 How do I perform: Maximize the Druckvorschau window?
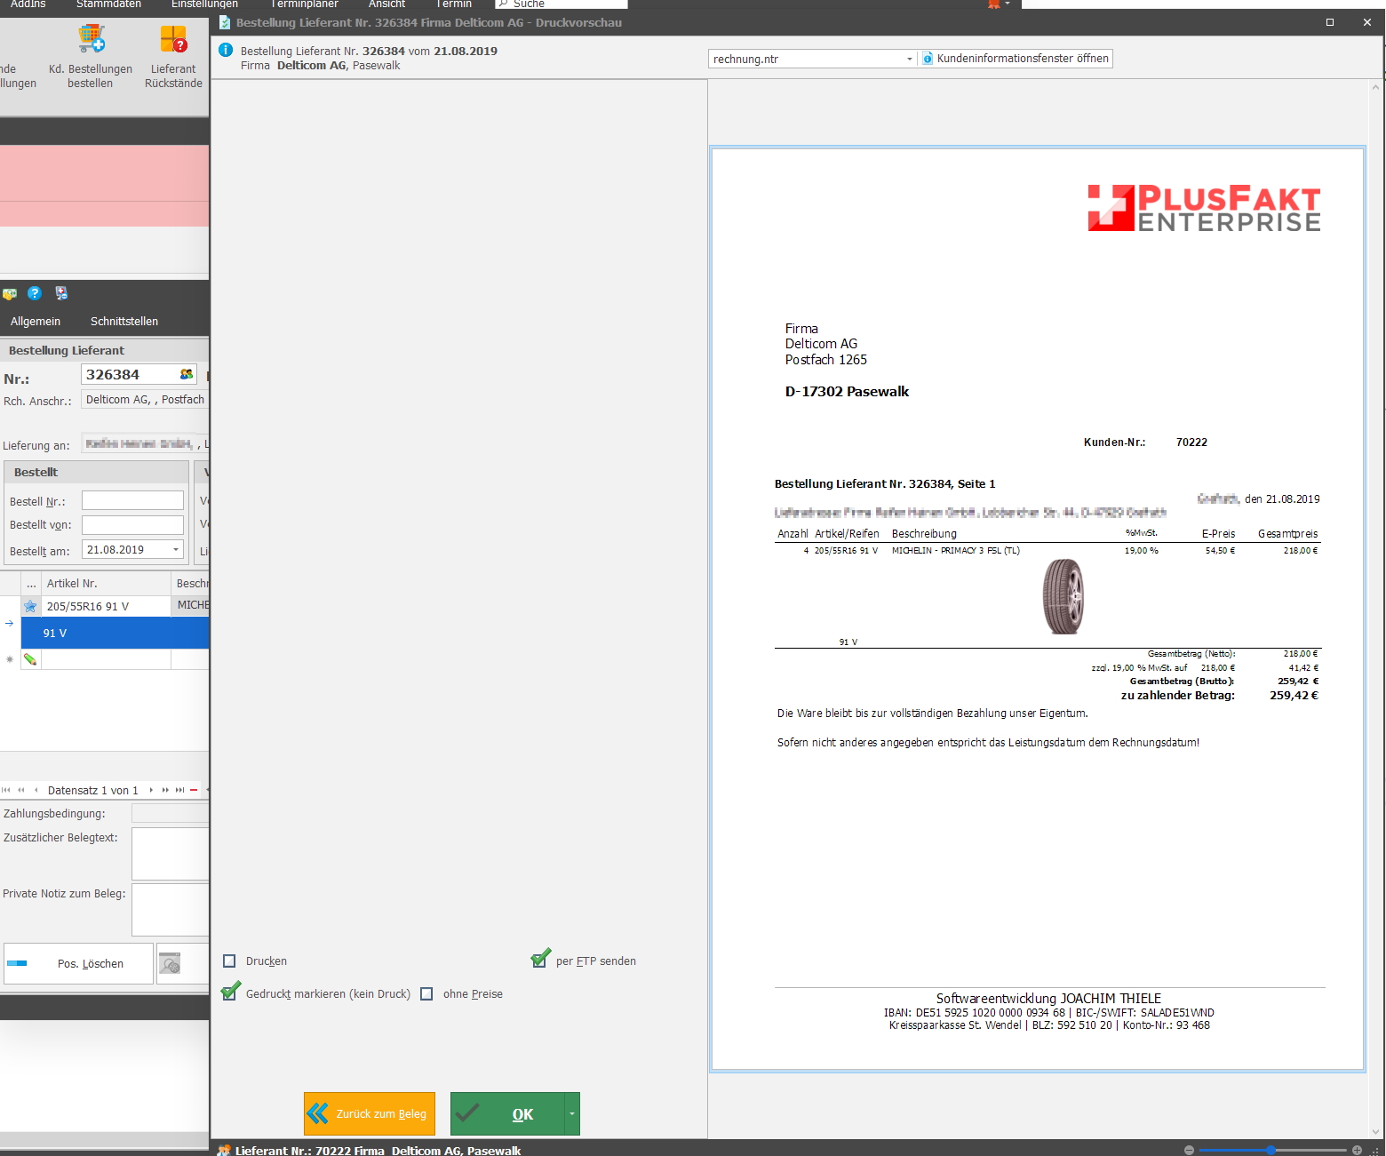pos(1330,22)
